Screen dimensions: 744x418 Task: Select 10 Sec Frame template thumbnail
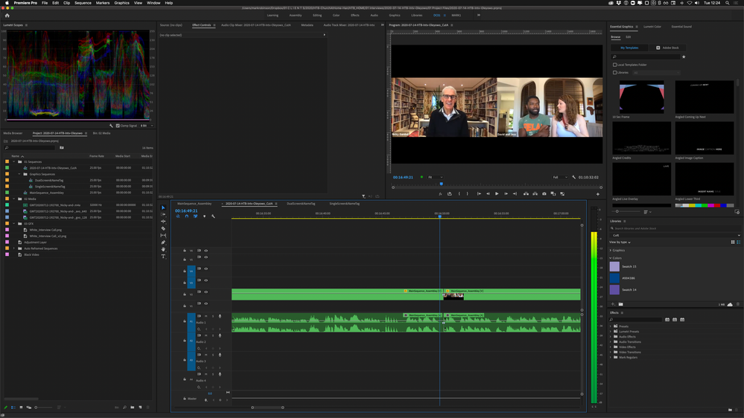641,97
